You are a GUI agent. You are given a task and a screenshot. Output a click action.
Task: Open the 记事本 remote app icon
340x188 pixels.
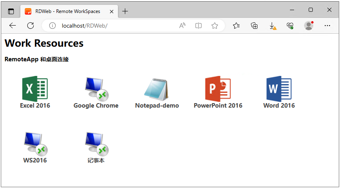(x=96, y=144)
